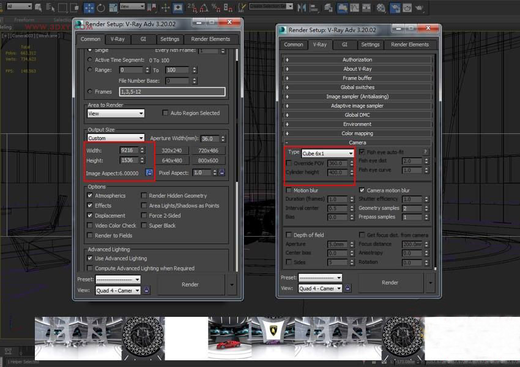Screen dimensions: 520x367
Task: Enable the Depth of field checkbox
Action: coord(289,235)
